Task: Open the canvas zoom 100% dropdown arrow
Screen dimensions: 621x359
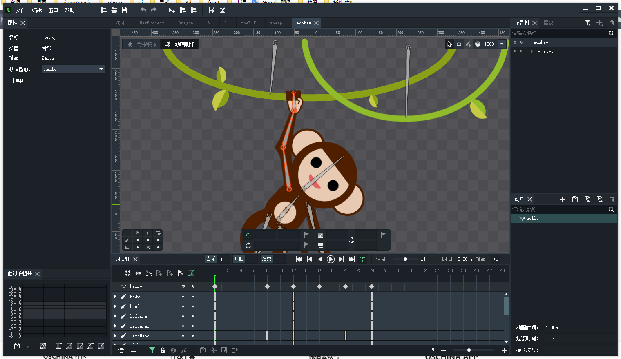Action: 502,44
